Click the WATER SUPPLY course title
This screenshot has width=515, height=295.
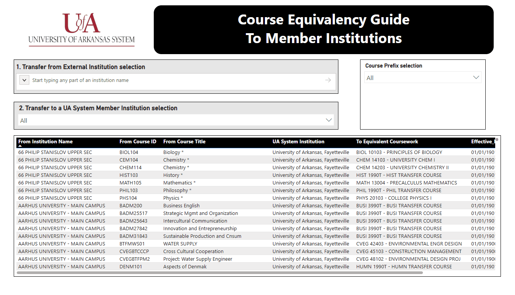point(180,244)
